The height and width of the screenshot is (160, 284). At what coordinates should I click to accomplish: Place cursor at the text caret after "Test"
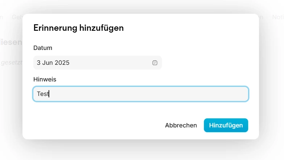click(x=49, y=94)
